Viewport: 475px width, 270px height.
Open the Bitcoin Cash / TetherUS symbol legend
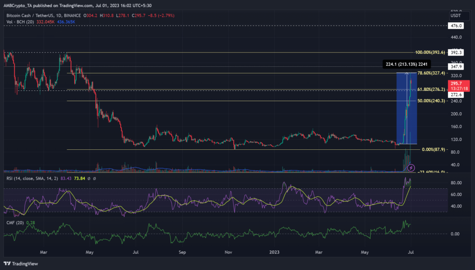[28, 15]
